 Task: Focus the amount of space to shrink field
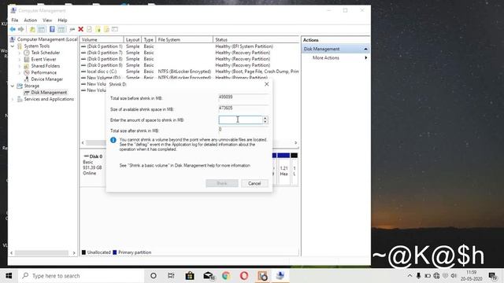point(240,120)
